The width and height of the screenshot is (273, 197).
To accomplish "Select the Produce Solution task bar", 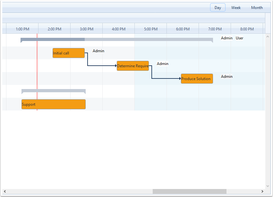I will [x=197, y=79].
